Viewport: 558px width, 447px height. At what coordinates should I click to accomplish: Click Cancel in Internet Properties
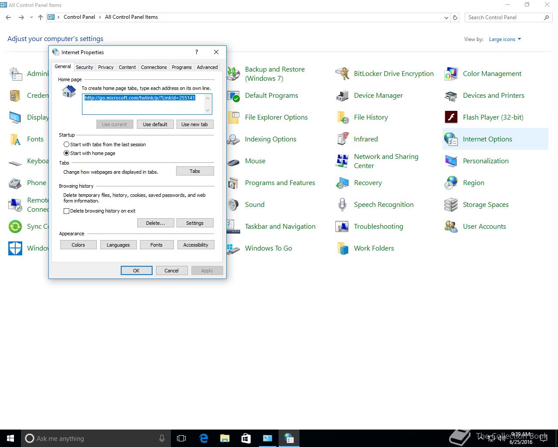[171, 271]
